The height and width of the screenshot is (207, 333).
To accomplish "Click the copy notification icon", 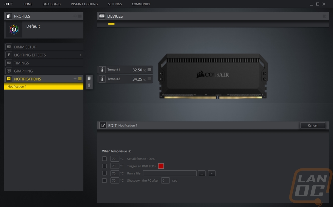I will (89, 78).
